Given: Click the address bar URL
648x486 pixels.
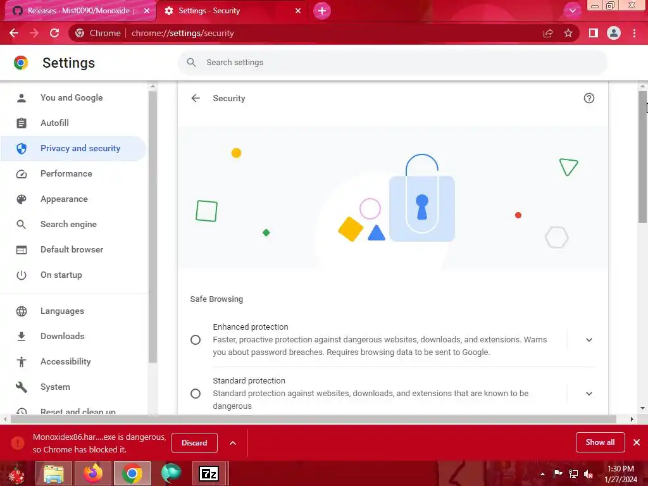Looking at the screenshot, I should coord(183,33).
